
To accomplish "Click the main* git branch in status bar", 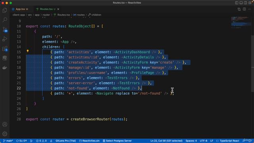I will [8, 141].
